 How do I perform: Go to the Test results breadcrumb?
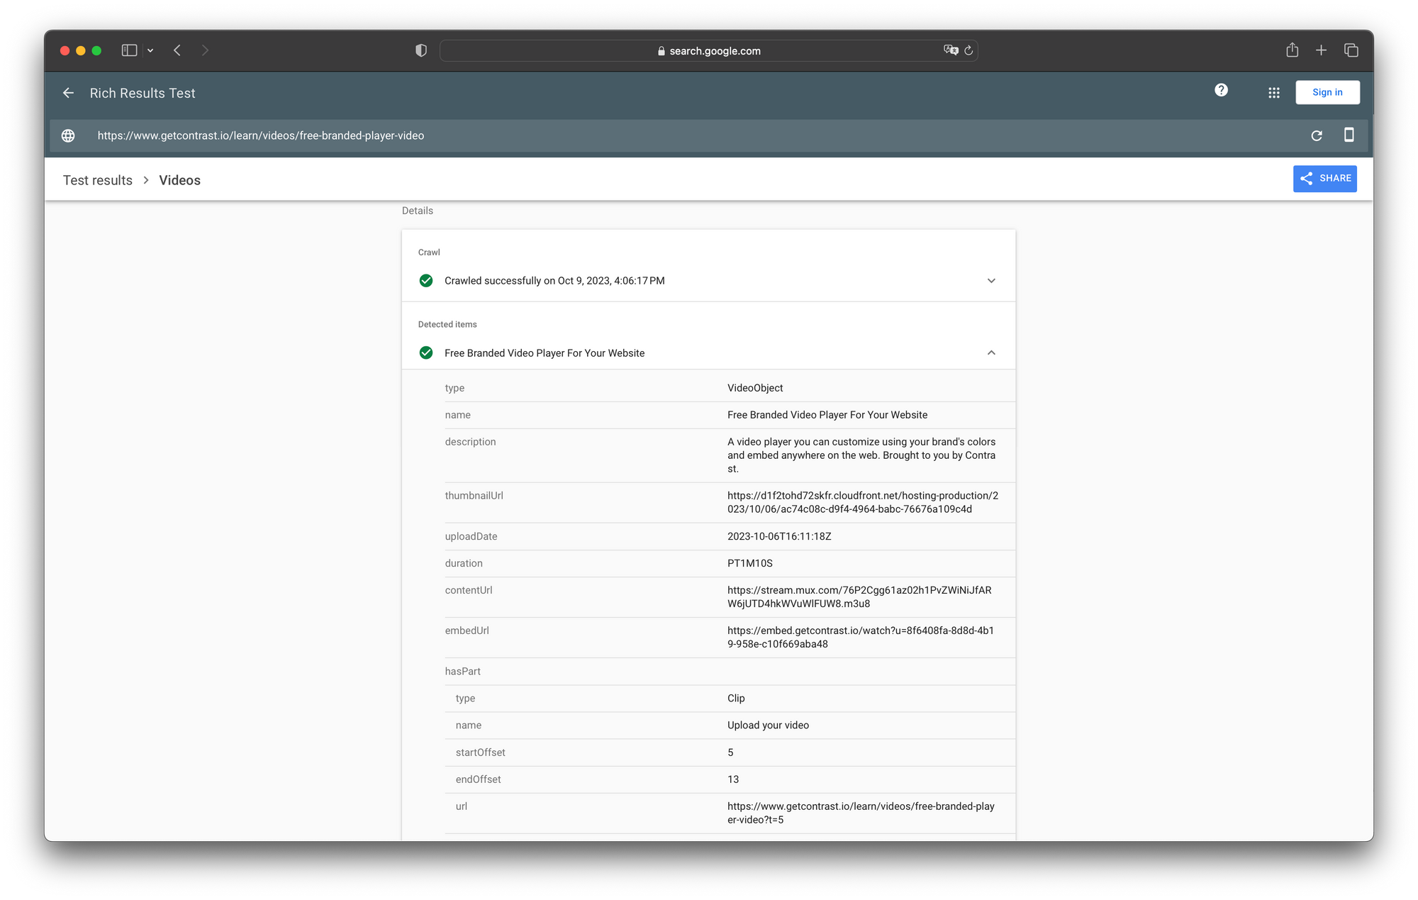98,180
